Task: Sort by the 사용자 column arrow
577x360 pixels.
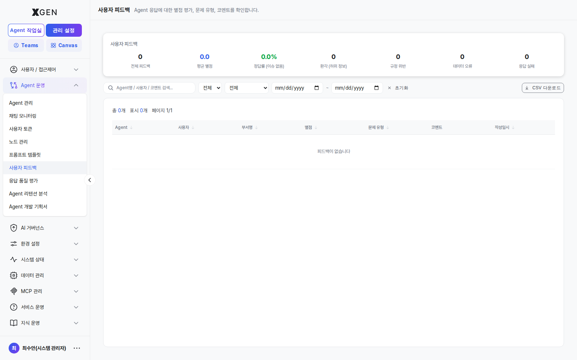Action: 193,127
